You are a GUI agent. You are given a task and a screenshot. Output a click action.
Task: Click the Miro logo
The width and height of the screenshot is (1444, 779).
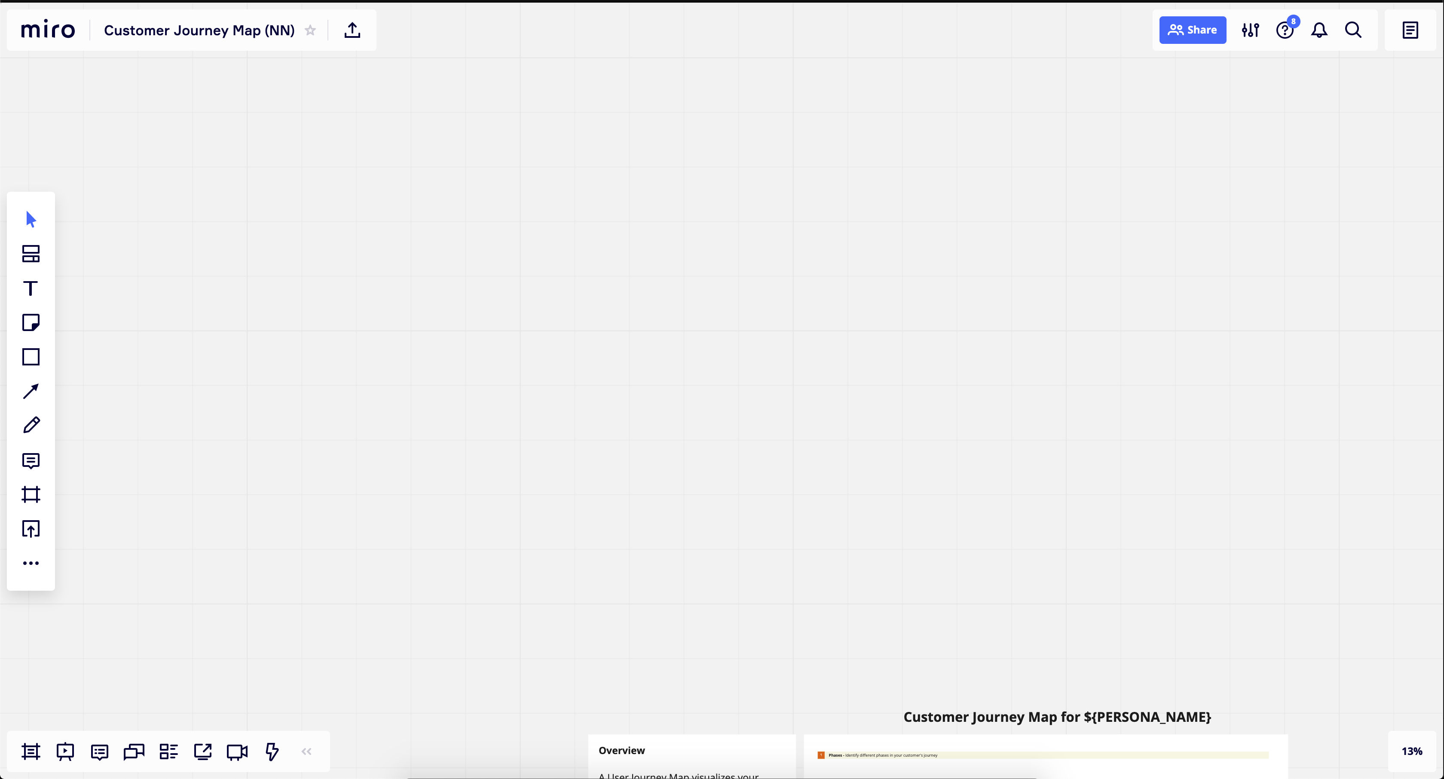click(48, 29)
